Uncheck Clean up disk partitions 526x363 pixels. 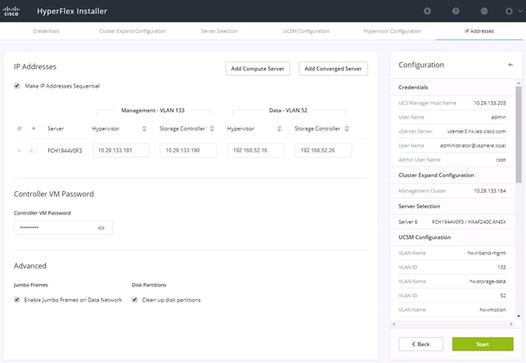click(135, 300)
